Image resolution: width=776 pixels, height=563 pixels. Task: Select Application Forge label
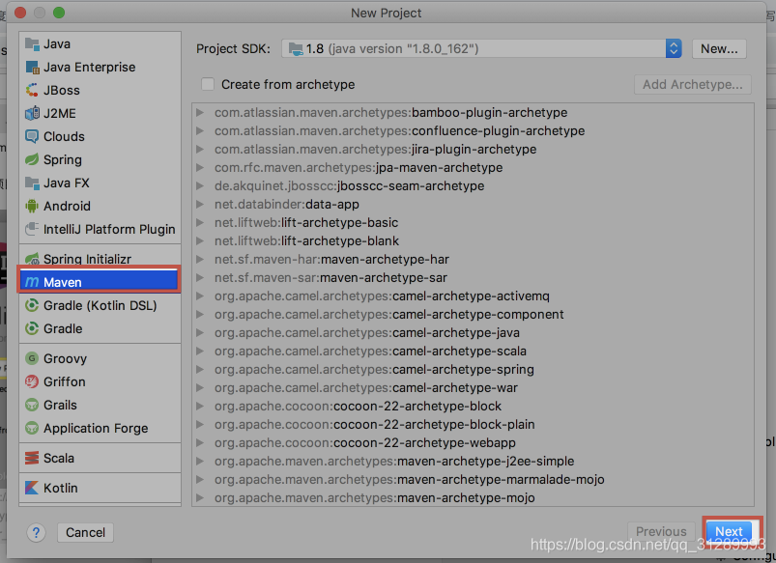tap(96, 429)
